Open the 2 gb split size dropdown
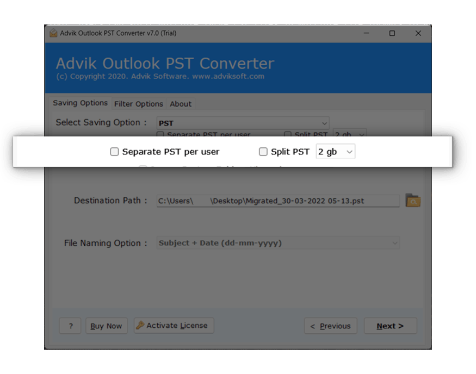This screenshot has width=476, height=374. [336, 151]
